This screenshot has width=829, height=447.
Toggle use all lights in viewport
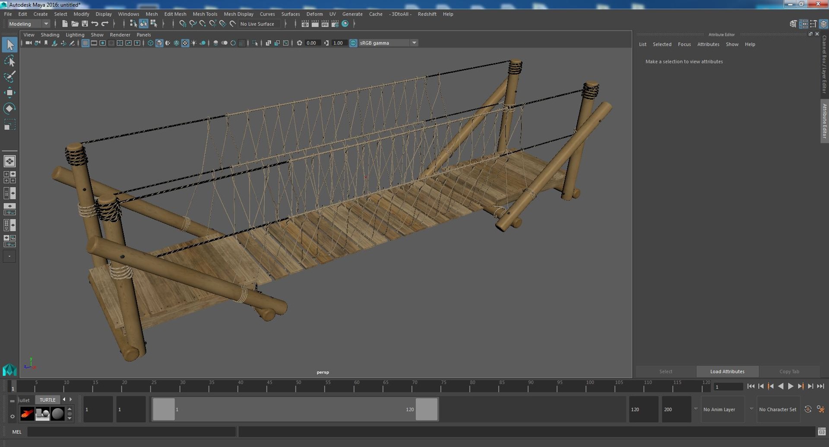point(194,43)
